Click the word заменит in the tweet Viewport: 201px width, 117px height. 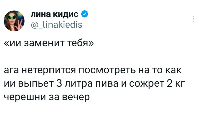pyautogui.click(x=44, y=44)
